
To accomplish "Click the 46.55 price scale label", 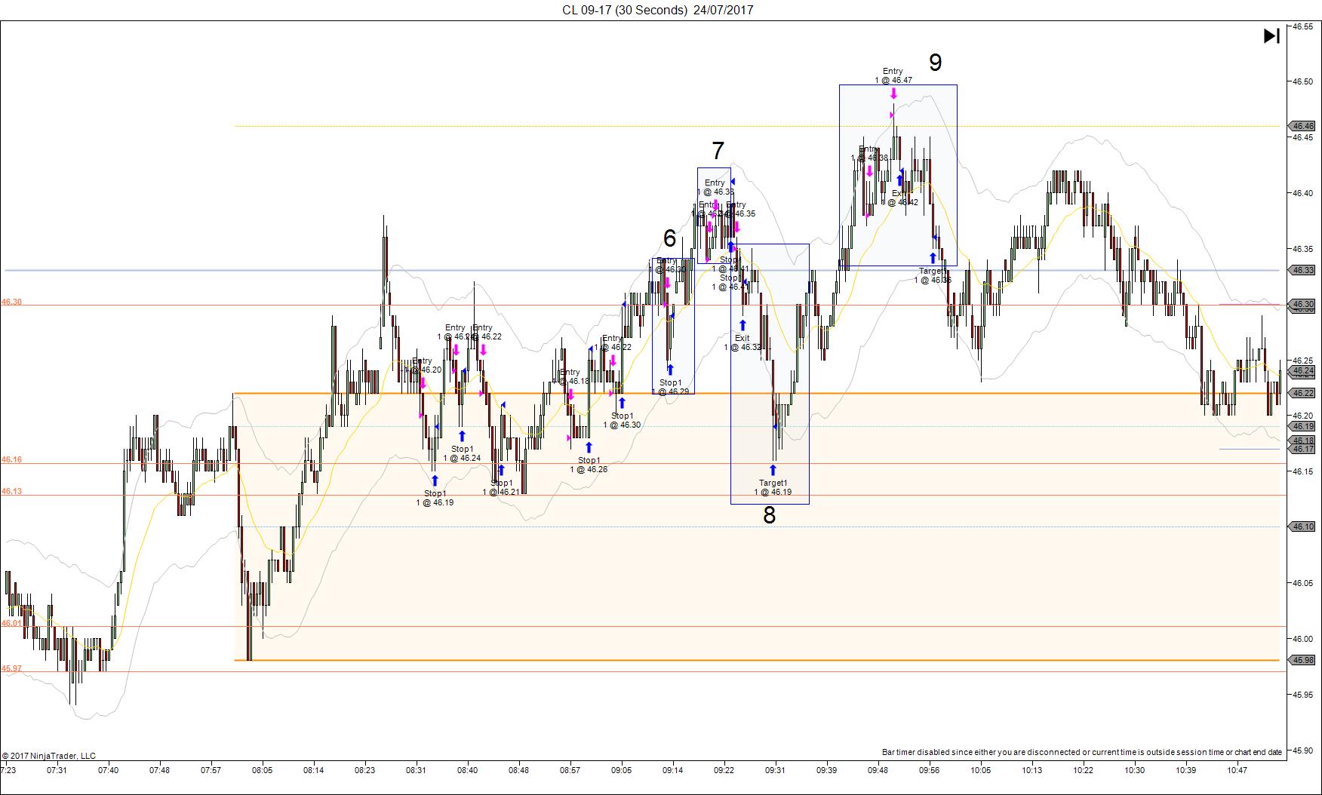I will click(x=1303, y=26).
